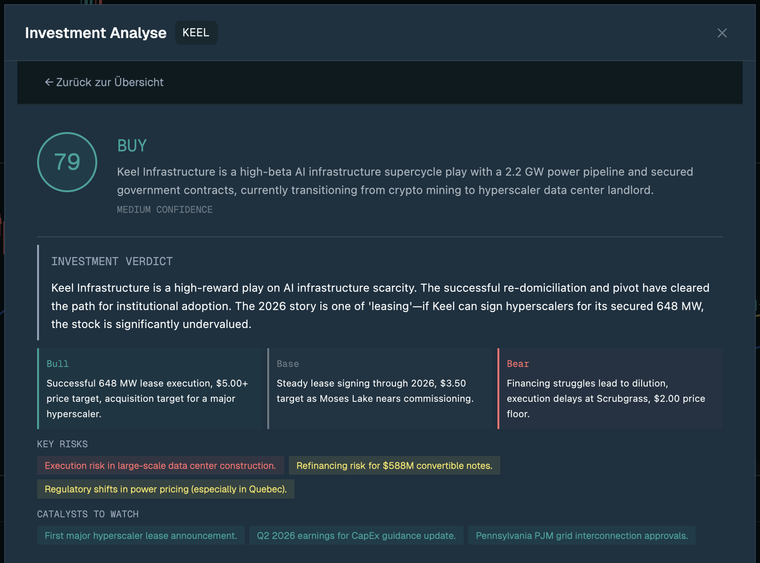
Task: Close the Investment Analyse dialog
Action: (x=722, y=33)
